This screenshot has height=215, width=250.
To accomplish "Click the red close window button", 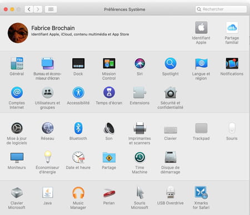I will (x=6, y=9).
